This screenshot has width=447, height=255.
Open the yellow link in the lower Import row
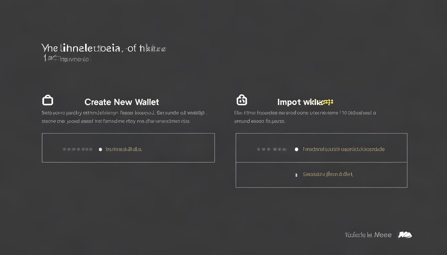328,174
